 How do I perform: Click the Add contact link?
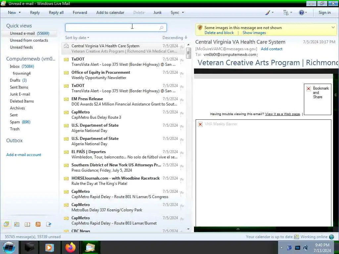(271, 49)
